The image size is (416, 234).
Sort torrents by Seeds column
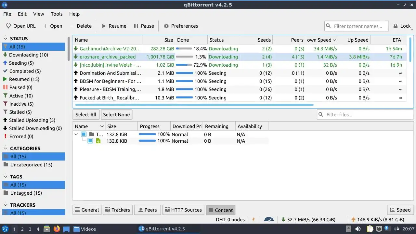tap(256, 40)
